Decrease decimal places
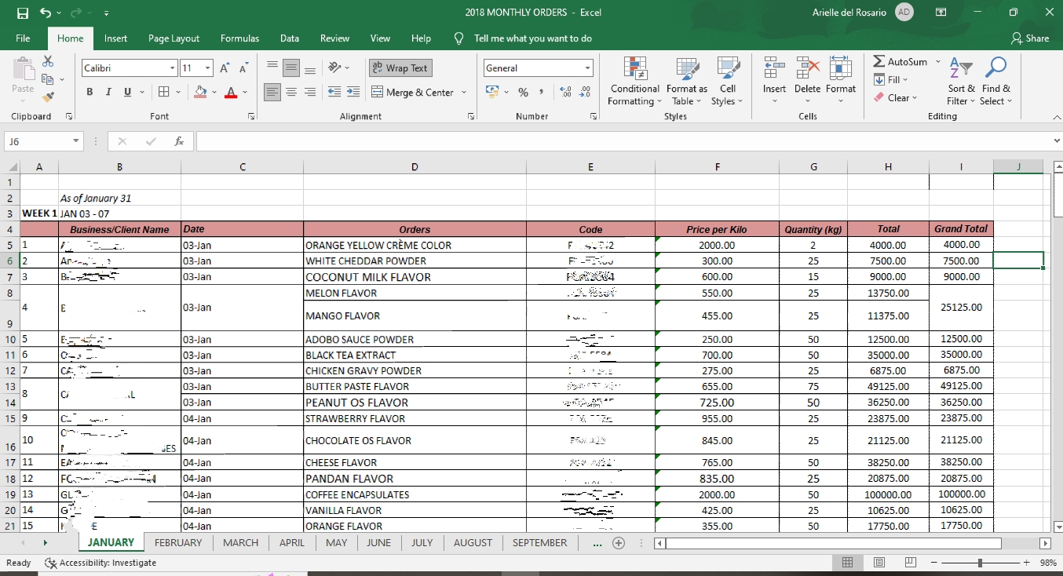Viewport: 1063px width, 576px height. 584,92
